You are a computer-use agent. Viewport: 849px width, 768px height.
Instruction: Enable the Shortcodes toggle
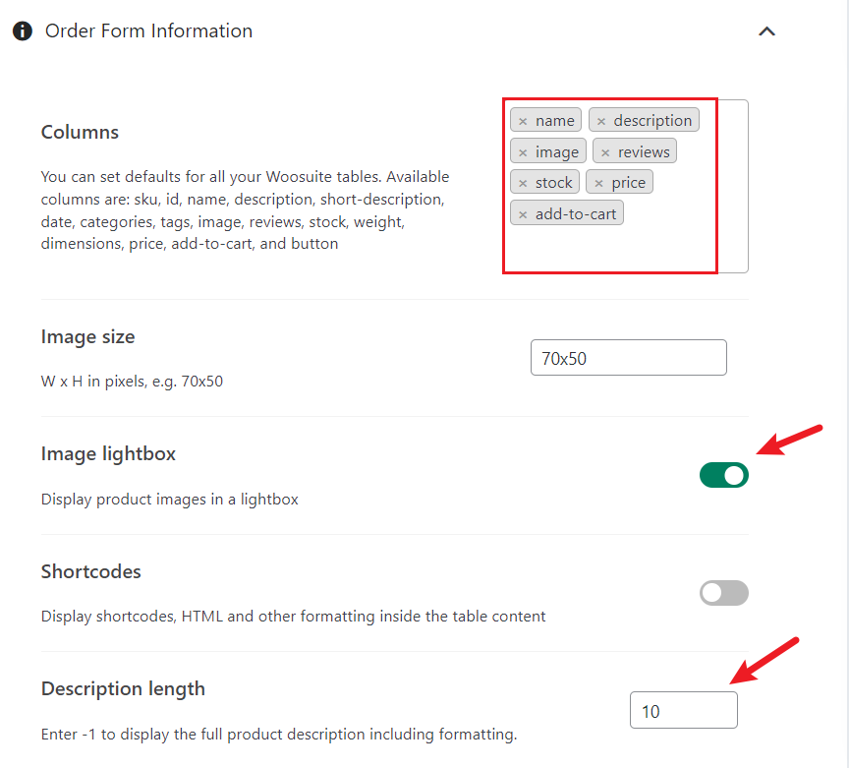pos(724,593)
